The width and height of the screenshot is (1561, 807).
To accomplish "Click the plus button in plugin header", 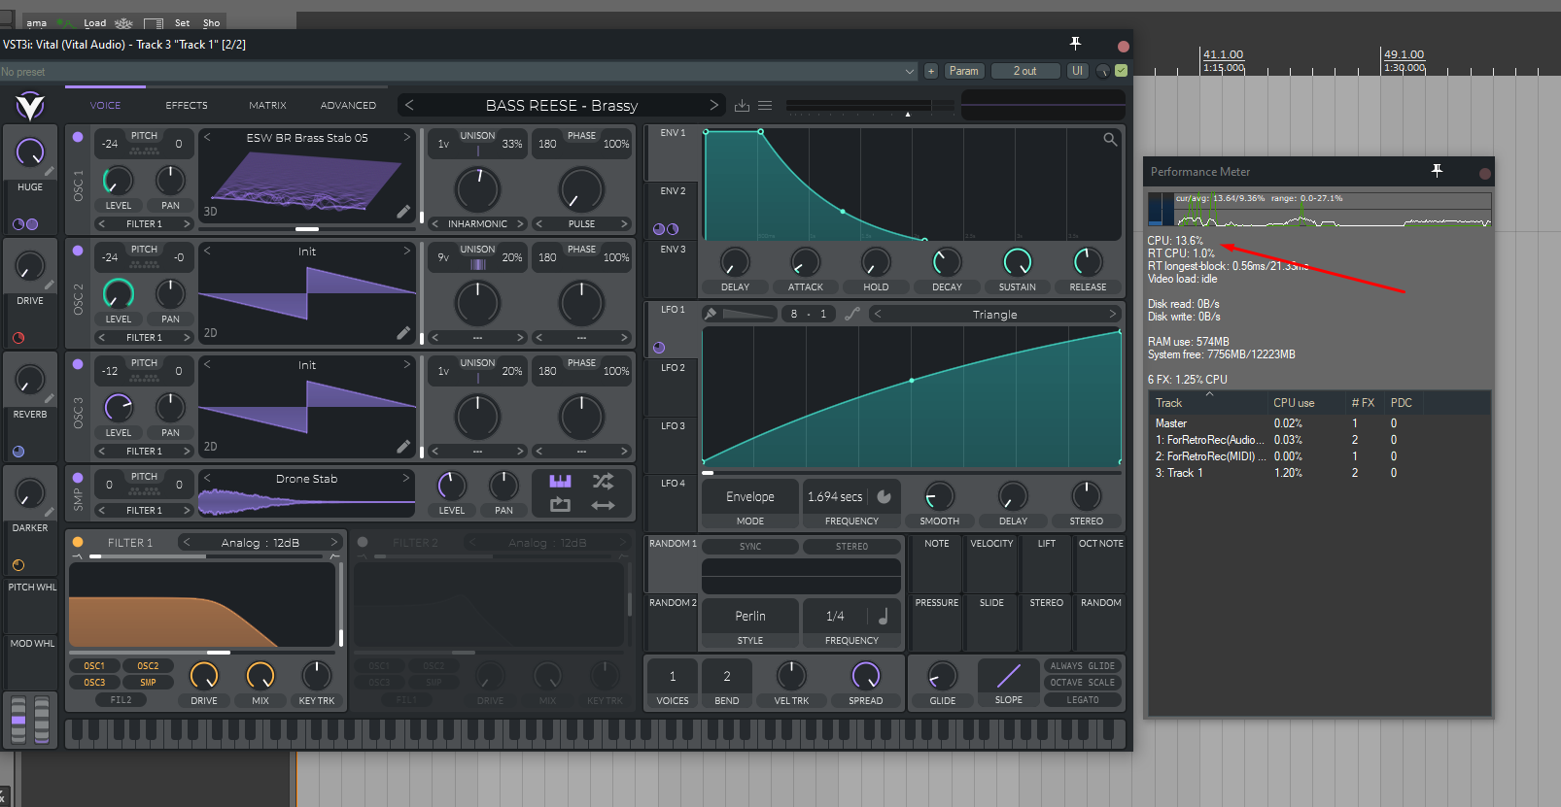I will [931, 71].
